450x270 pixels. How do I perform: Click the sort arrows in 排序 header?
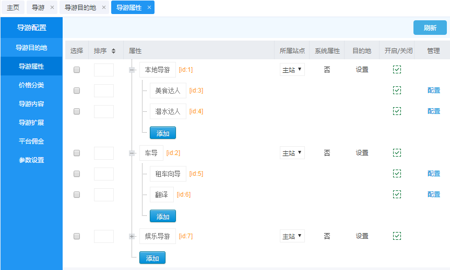[x=113, y=51]
